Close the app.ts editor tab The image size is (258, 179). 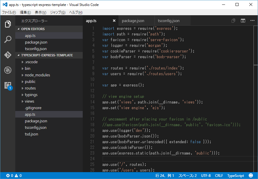pos(114,21)
